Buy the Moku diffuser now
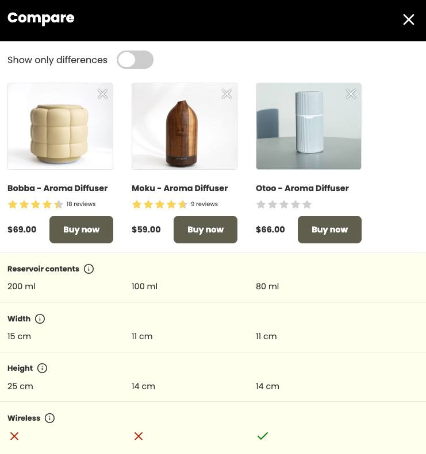This screenshot has width=426, height=454. click(205, 230)
